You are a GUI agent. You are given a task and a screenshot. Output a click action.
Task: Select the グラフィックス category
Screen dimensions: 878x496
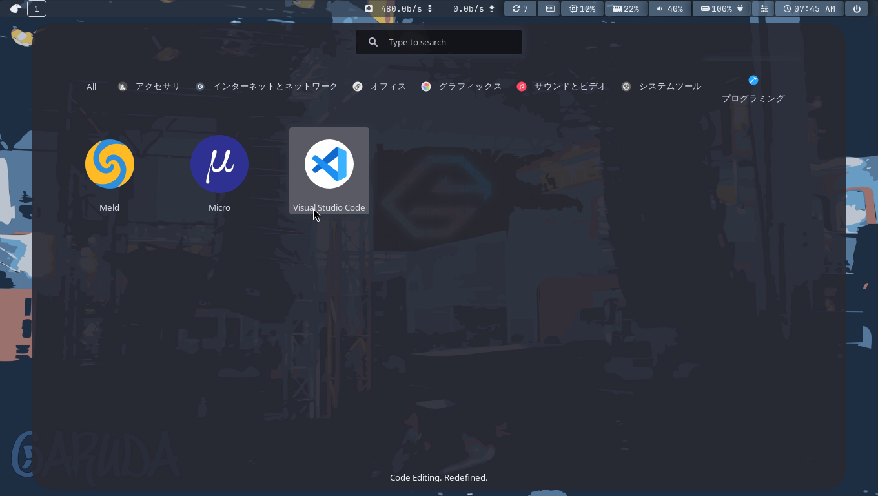point(462,87)
